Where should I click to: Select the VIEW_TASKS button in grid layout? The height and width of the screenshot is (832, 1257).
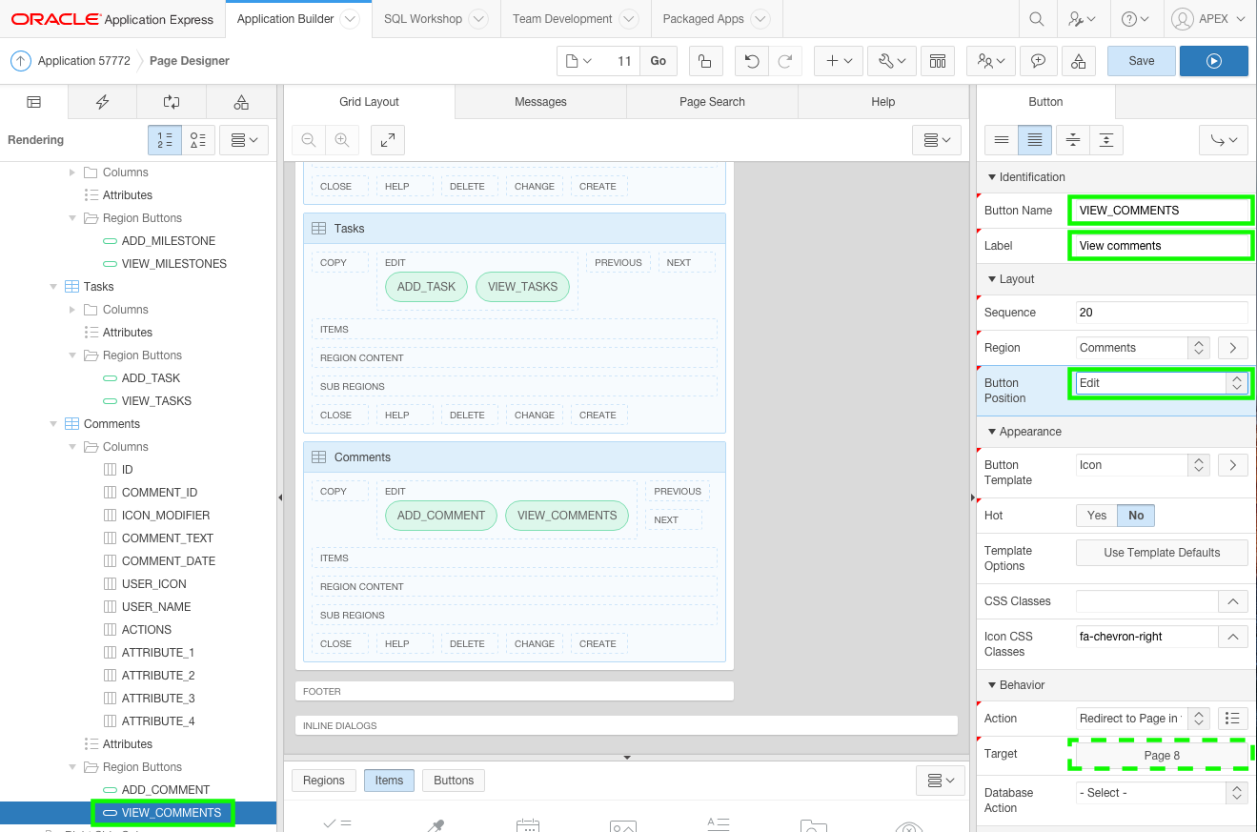[523, 287]
